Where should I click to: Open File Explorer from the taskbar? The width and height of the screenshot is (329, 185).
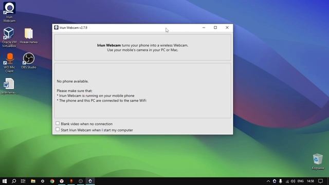(x=33, y=181)
